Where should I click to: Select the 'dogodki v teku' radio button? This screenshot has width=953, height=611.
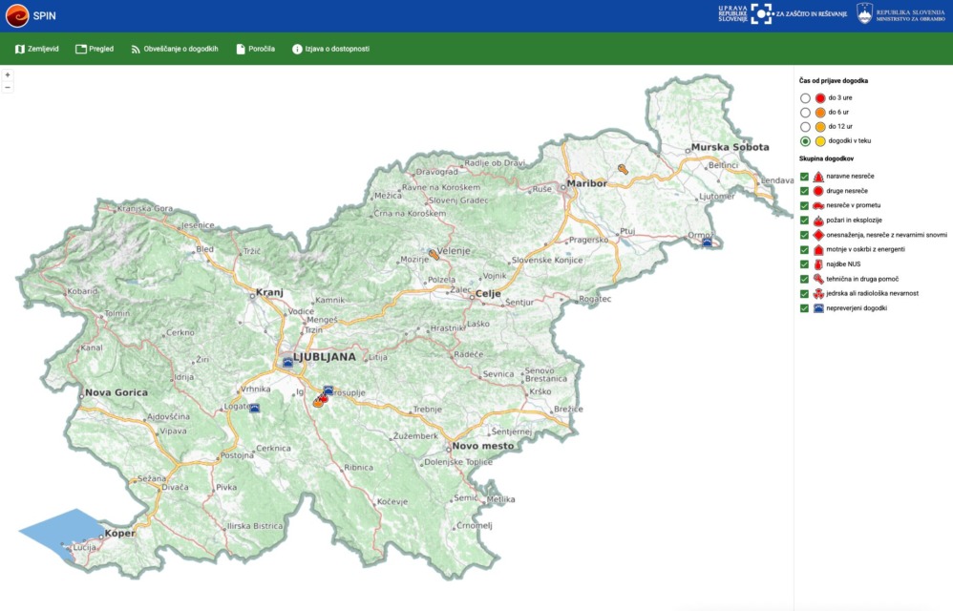805,141
